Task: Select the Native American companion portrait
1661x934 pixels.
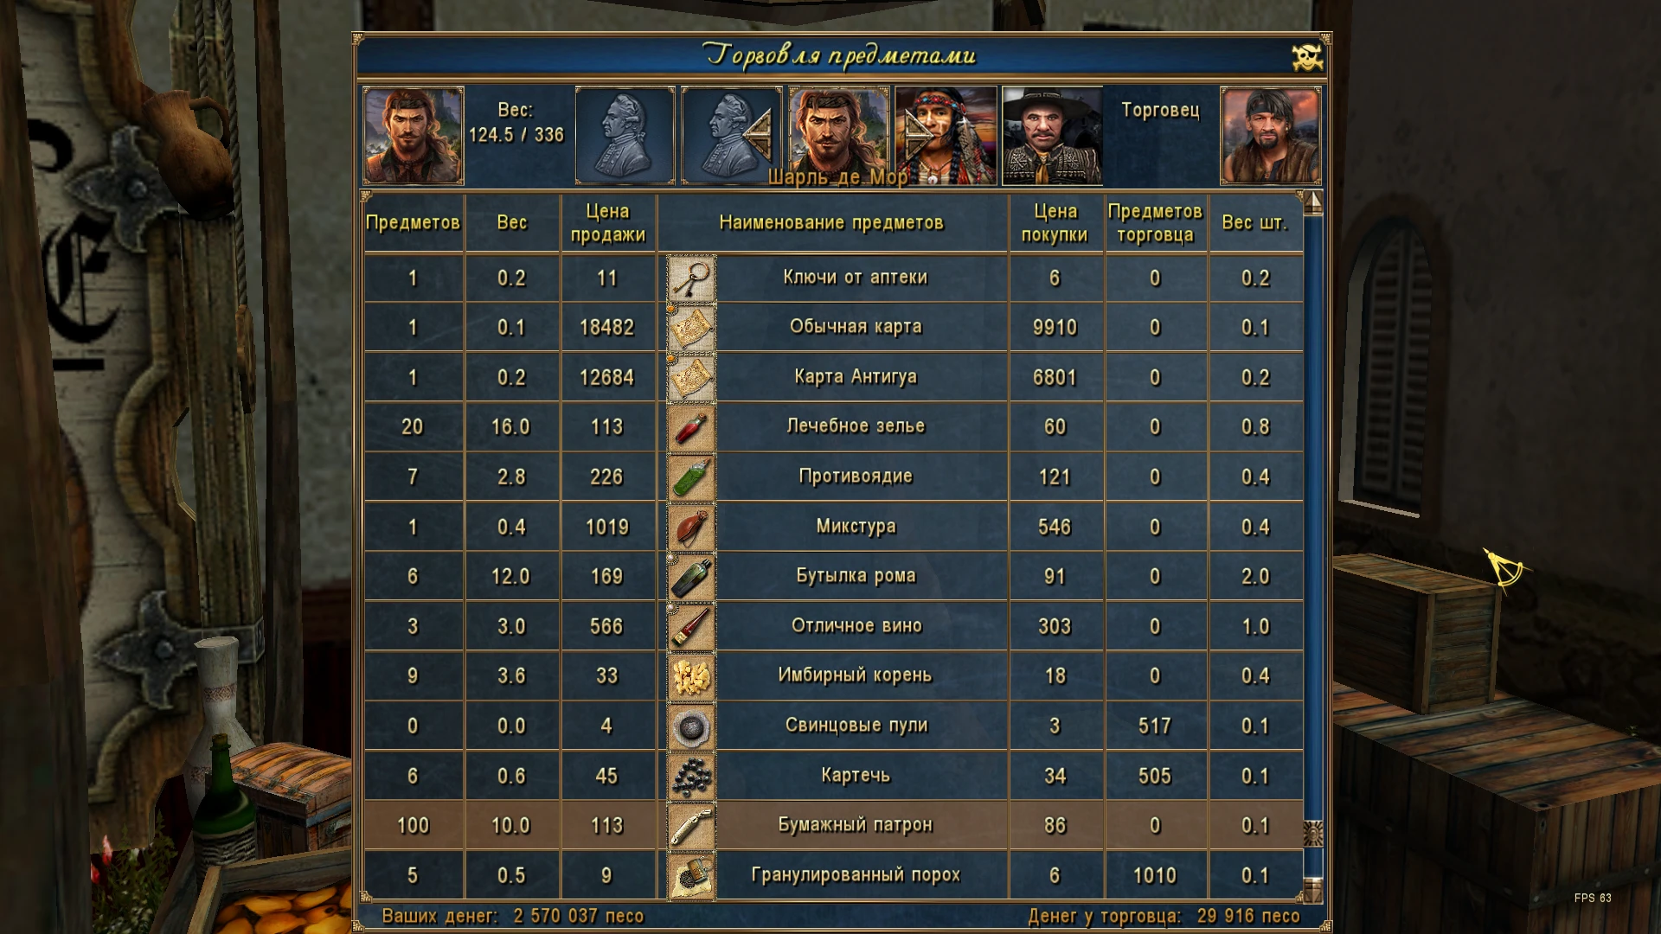Action: 946,136
